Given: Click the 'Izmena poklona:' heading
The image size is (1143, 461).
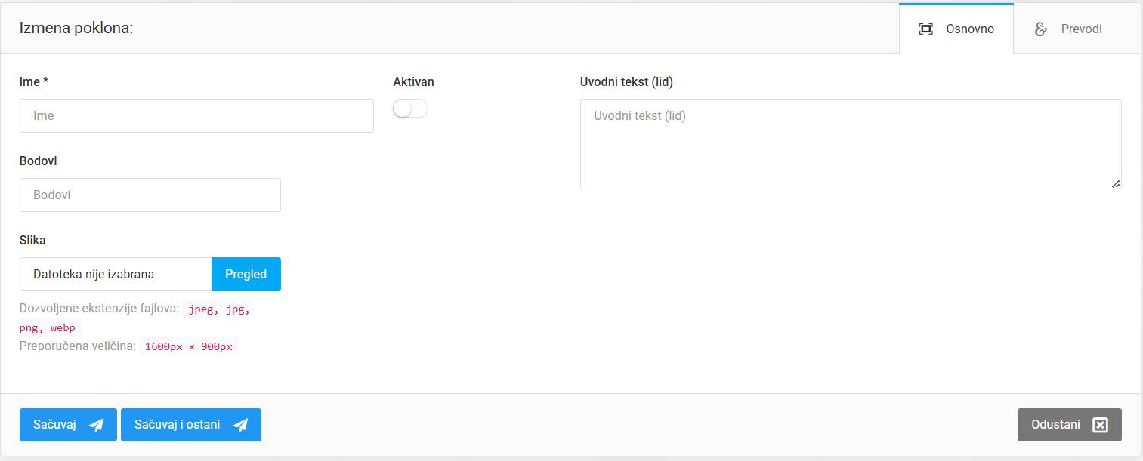Looking at the screenshot, I should pyautogui.click(x=76, y=29).
